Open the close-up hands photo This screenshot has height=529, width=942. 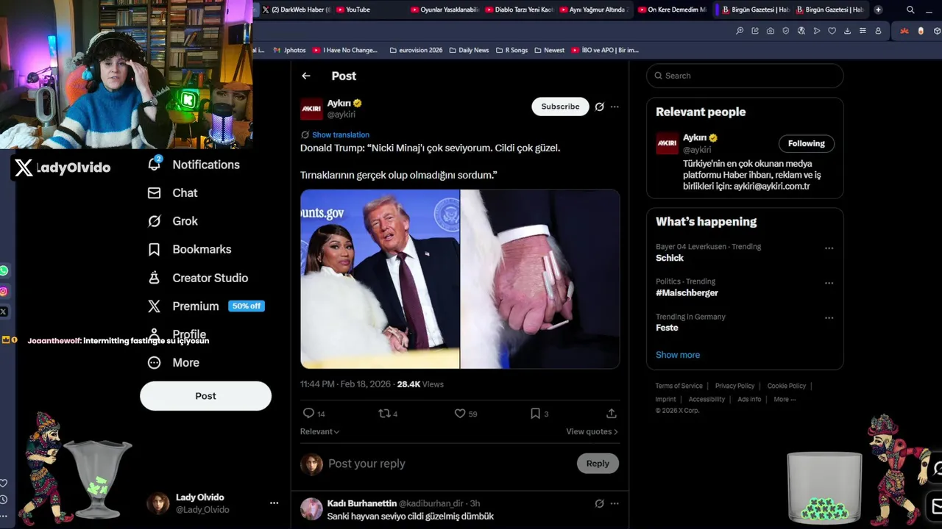pyautogui.click(x=540, y=279)
